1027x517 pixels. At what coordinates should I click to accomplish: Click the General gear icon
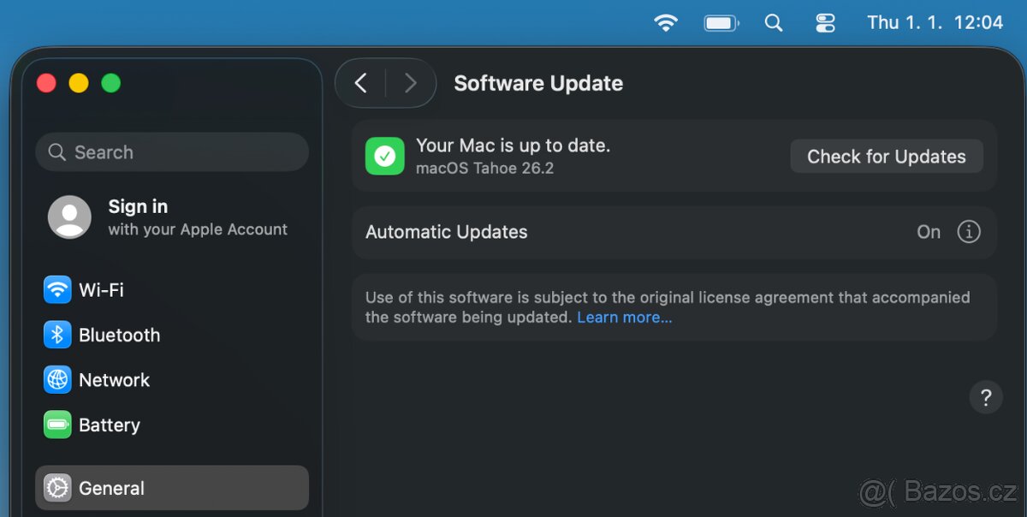[57, 488]
